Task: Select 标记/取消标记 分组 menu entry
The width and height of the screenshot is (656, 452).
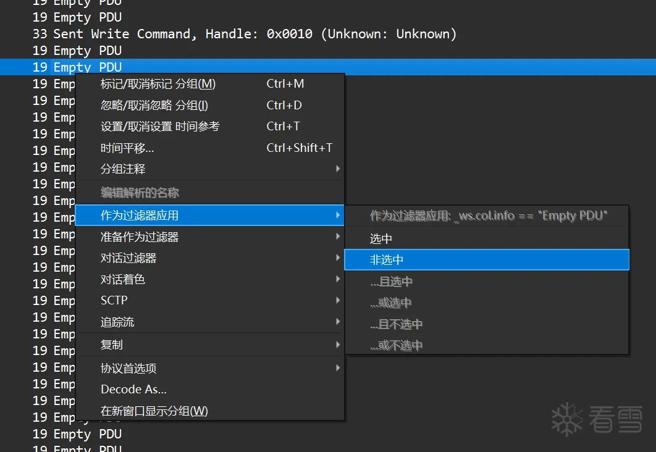Action: pyautogui.click(x=210, y=83)
